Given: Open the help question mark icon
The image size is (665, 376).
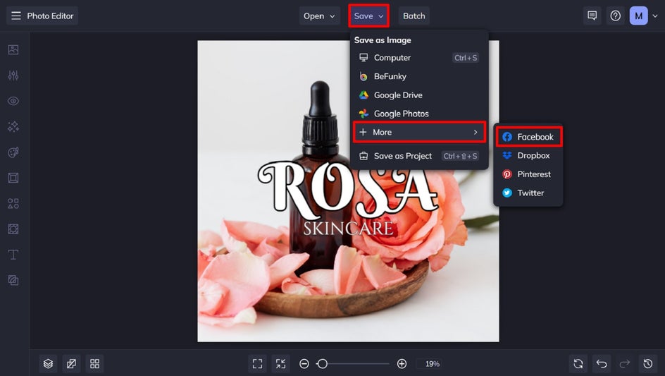Looking at the screenshot, I should click(x=616, y=16).
